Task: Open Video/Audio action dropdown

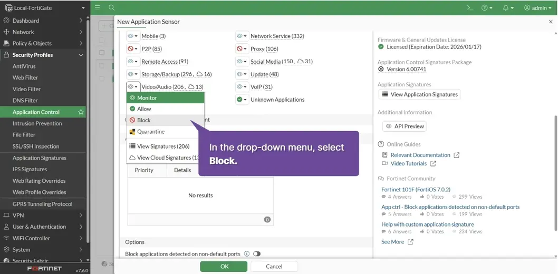Action: click(x=133, y=87)
